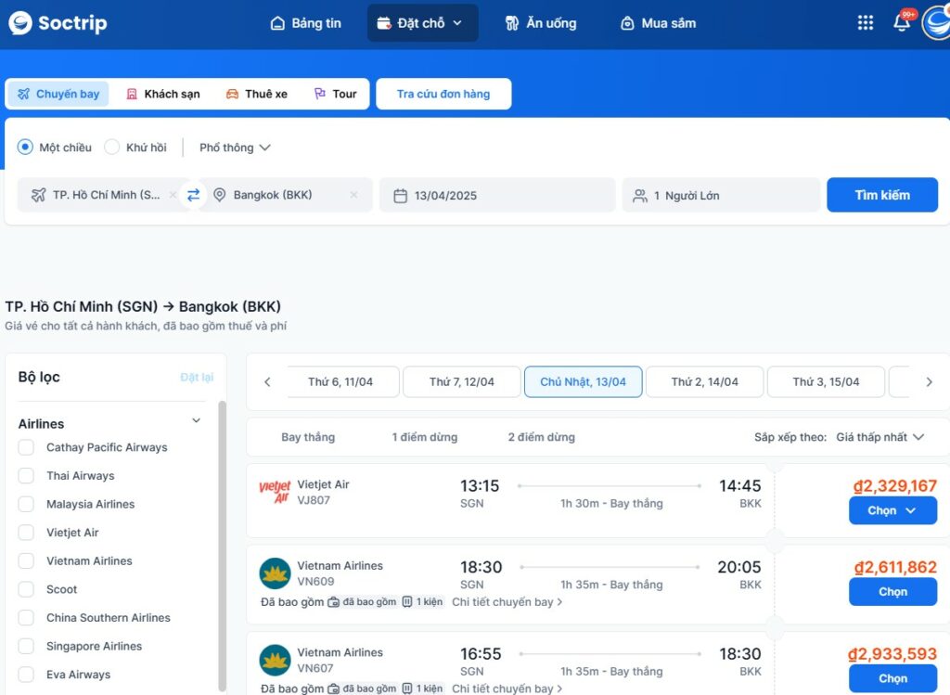Expand Chi tiết chuyến bay for VN609

pos(507,602)
